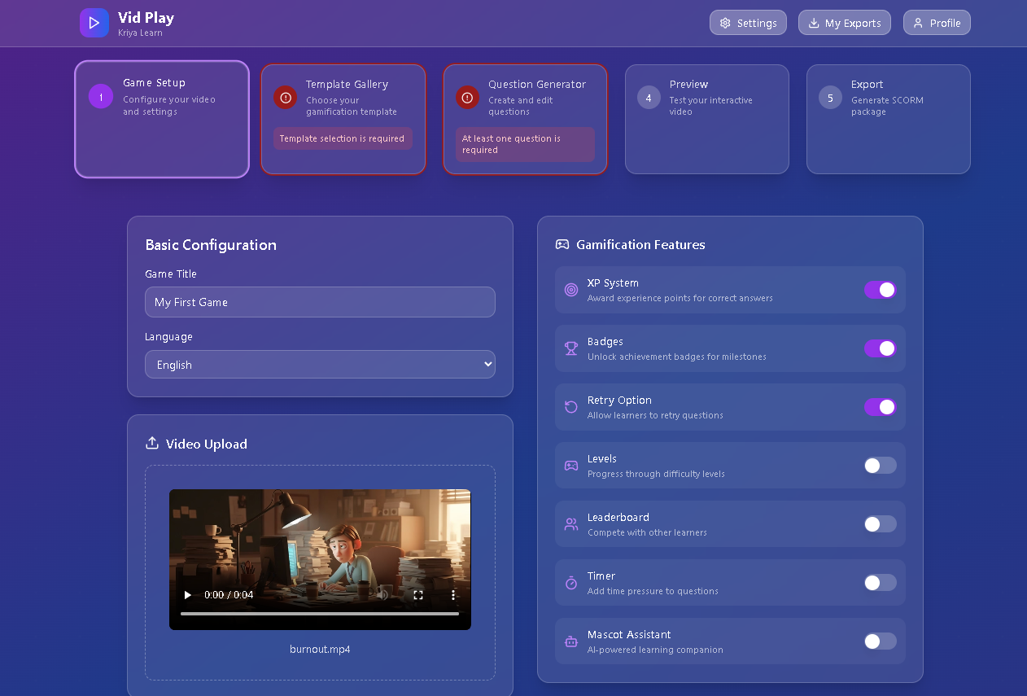
Task: Go to the Game Setup step
Action: (x=162, y=119)
